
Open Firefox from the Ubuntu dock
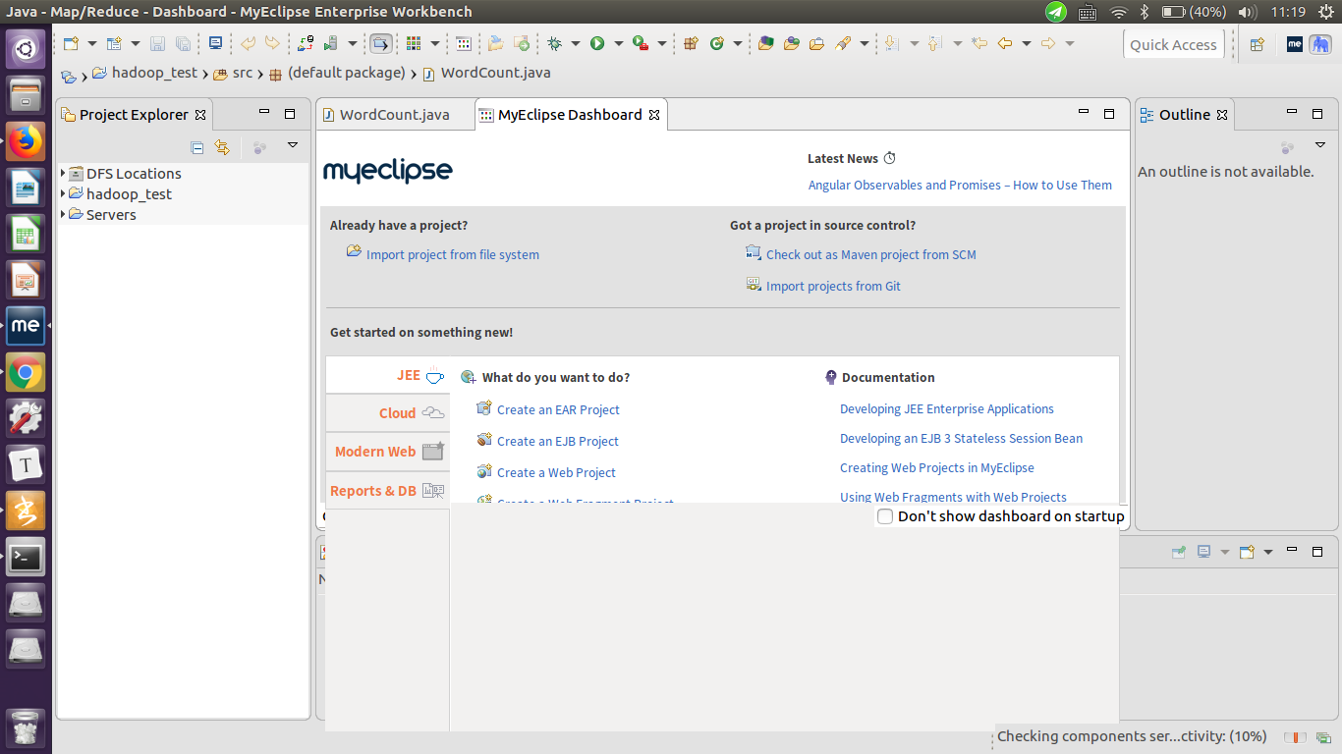tap(26, 141)
